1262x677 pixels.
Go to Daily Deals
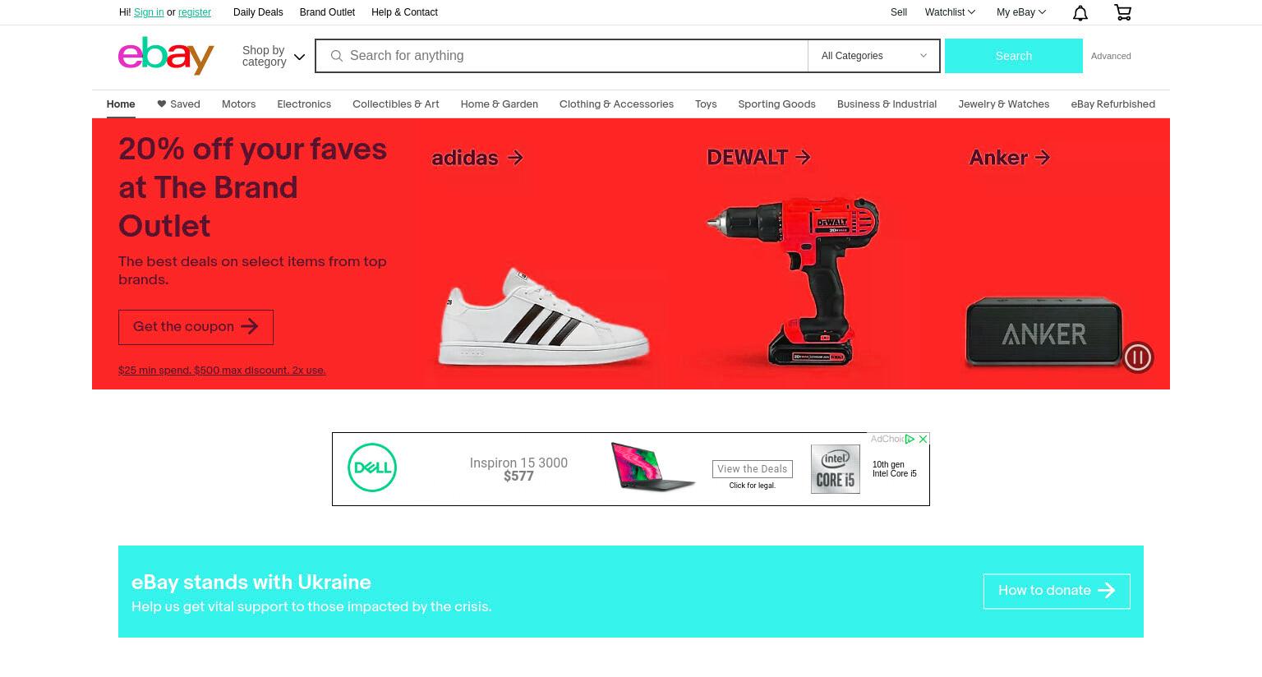tap(258, 12)
